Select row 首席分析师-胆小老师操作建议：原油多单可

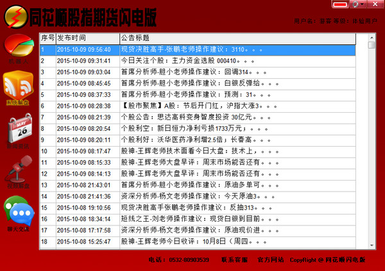[x=198, y=185]
